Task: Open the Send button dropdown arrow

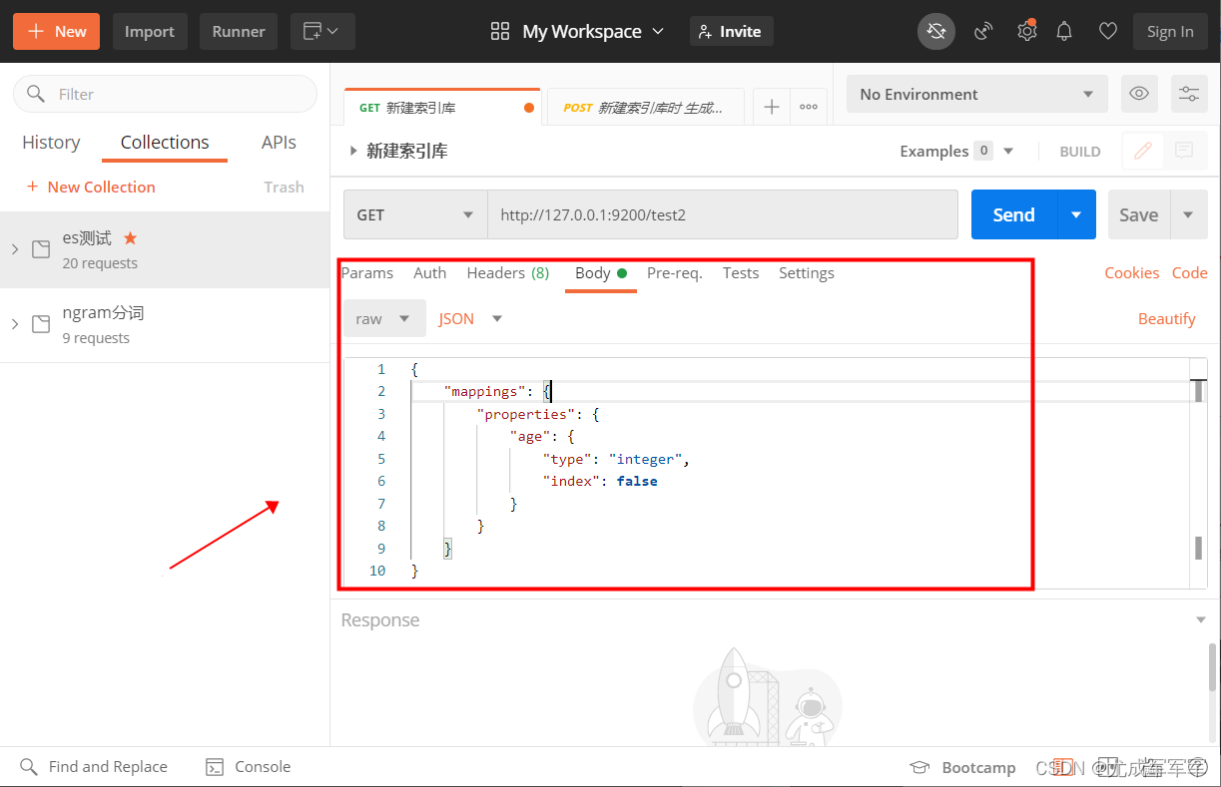Action: click(1076, 214)
